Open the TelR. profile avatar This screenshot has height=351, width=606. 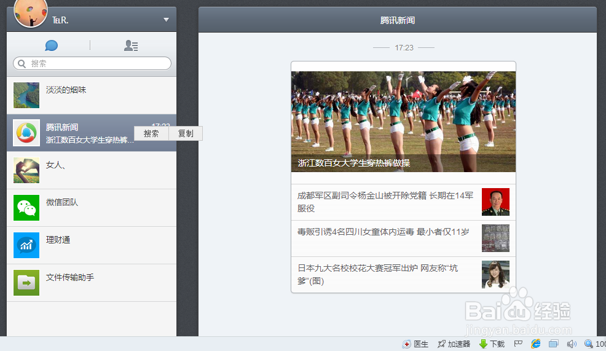31,13
